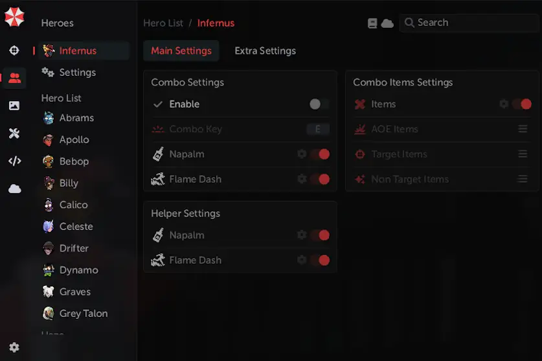
Task: Click the Abrams hero avatar
Action: pyautogui.click(x=49, y=118)
